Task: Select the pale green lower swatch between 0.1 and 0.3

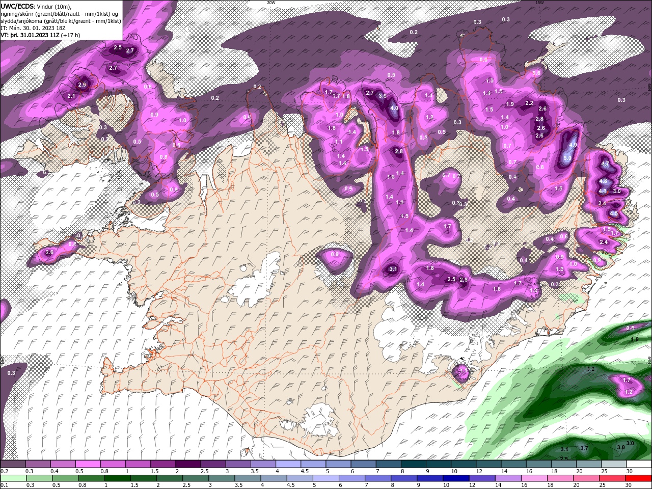Action: pos(14,478)
